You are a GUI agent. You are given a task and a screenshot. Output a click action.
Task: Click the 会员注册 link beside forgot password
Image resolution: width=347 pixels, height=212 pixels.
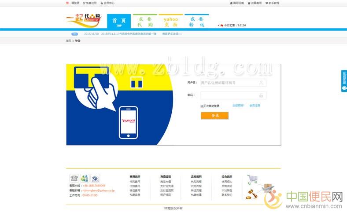pyautogui.click(x=255, y=106)
